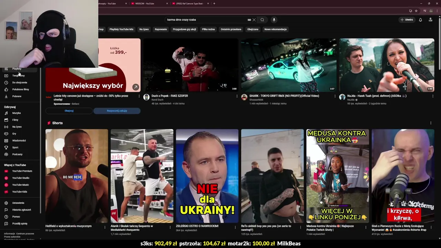Image resolution: width=441 pixels, height=248 pixels.
Task: Open the on-screen keyboard icon in search
Action: tap(249, 20)
